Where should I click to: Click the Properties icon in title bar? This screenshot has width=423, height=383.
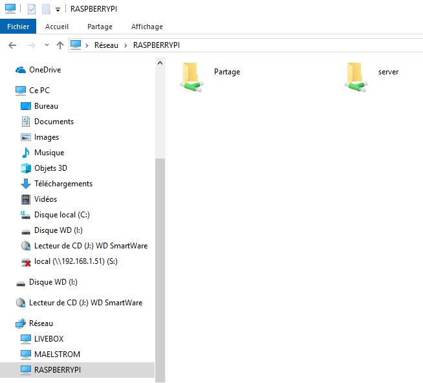click(x=32, y=9)
